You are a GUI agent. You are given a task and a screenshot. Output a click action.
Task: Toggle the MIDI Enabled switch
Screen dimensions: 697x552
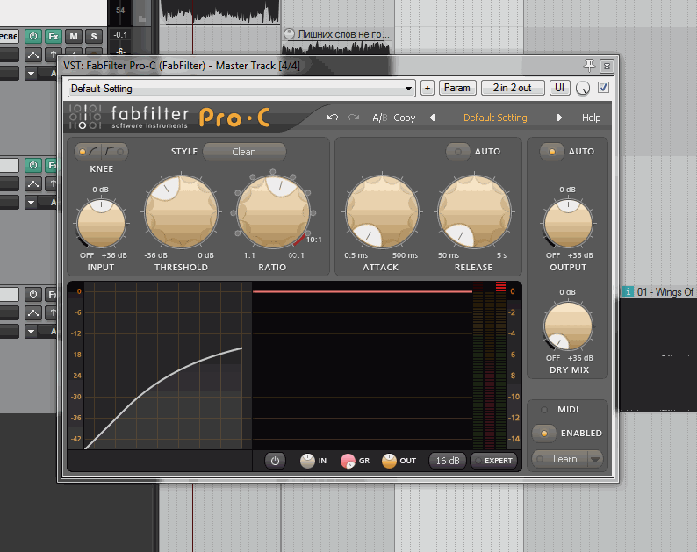pos(544,434)
